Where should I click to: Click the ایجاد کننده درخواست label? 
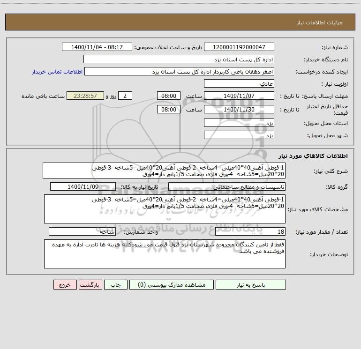click(322, 72)
